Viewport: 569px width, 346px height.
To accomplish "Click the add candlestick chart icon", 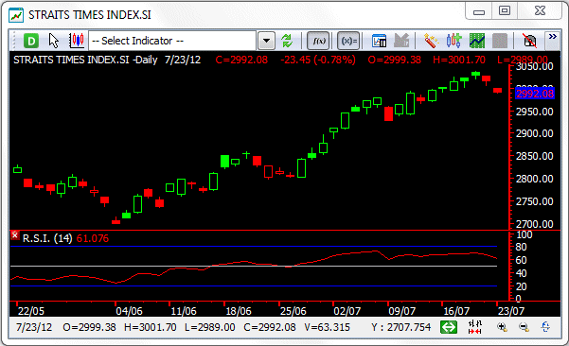I will pos(453,41).
